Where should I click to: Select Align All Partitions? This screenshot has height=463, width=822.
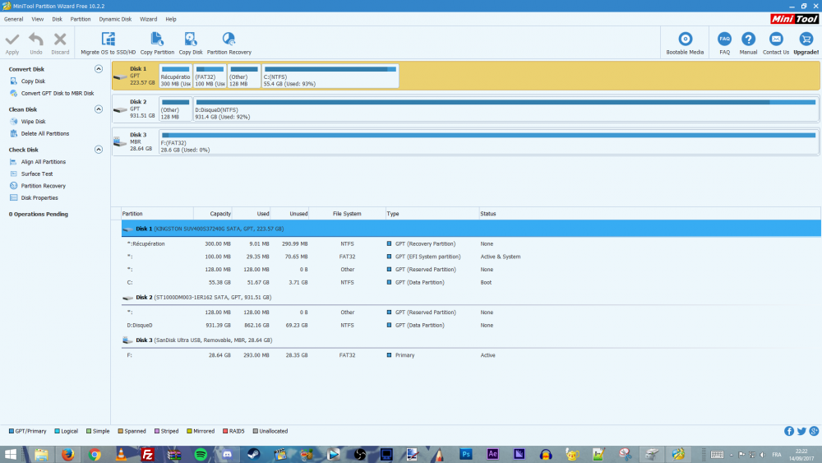click(44, 162)
